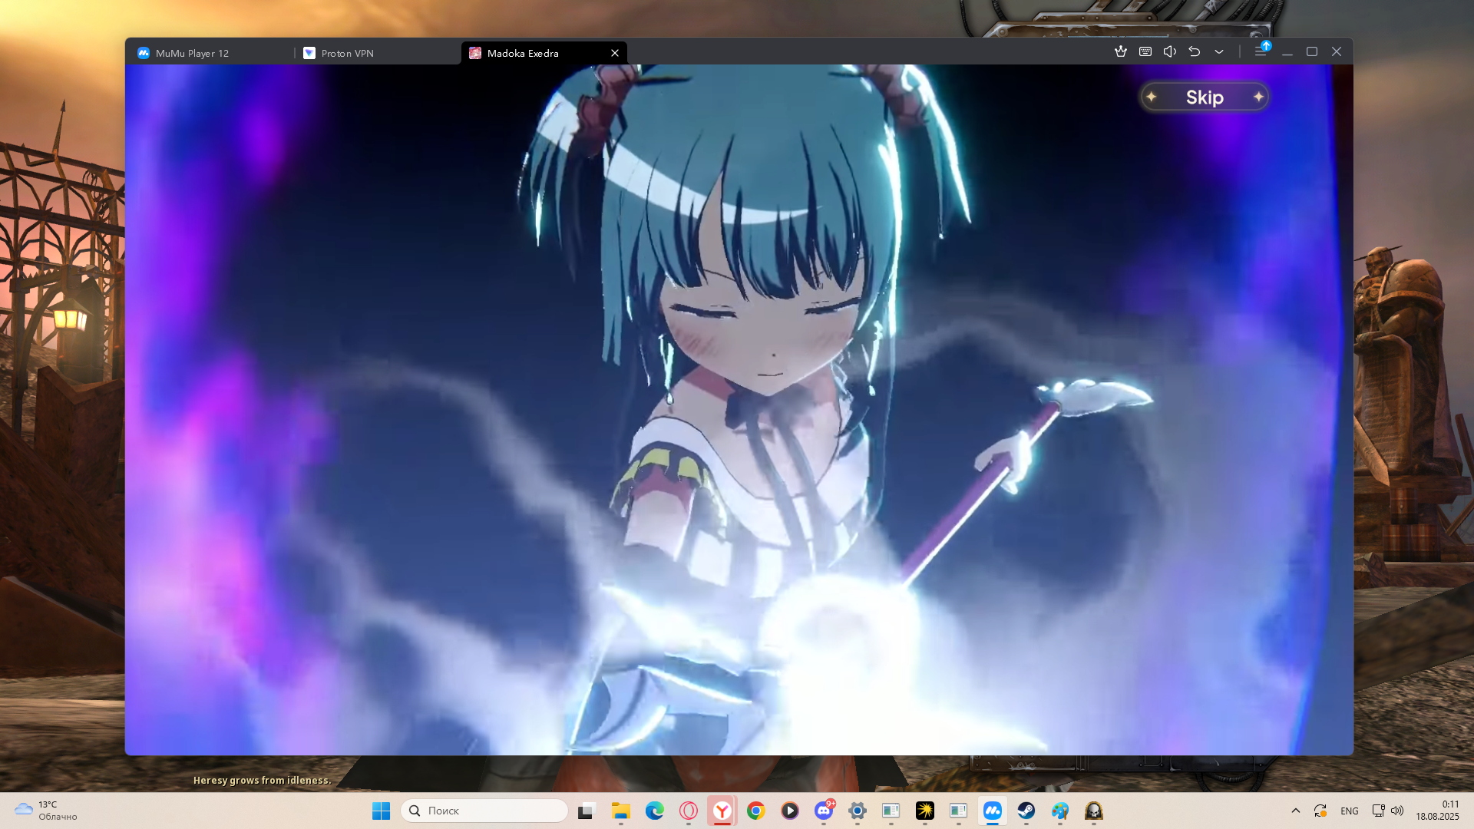Open Opera browser from the taskbar

pos(689,811)
